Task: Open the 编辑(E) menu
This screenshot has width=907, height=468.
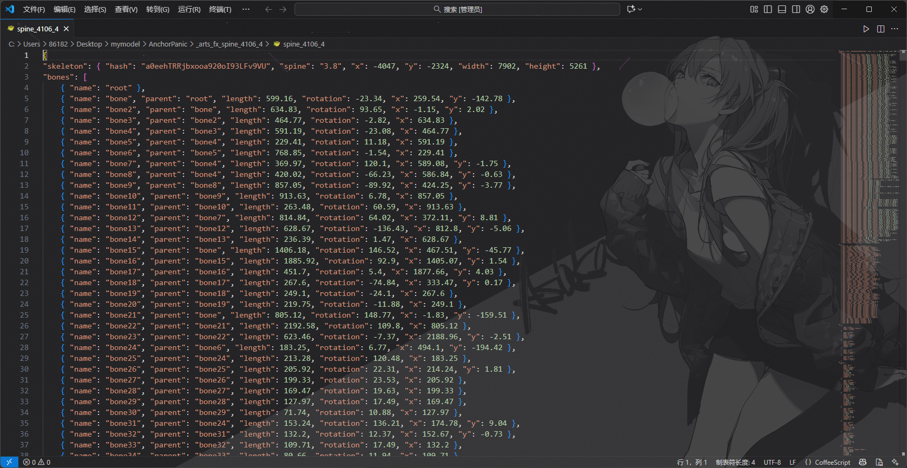Action: click(65, 9)
